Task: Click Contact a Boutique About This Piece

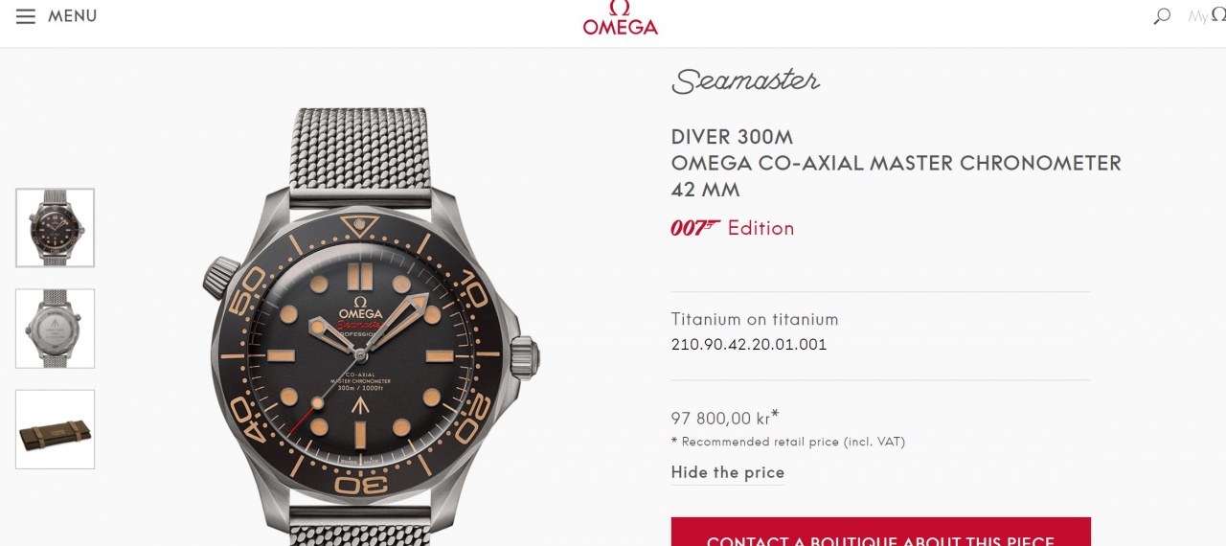Action: (x=880, y=533)
